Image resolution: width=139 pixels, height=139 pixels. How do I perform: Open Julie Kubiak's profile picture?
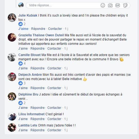[12, 18]
